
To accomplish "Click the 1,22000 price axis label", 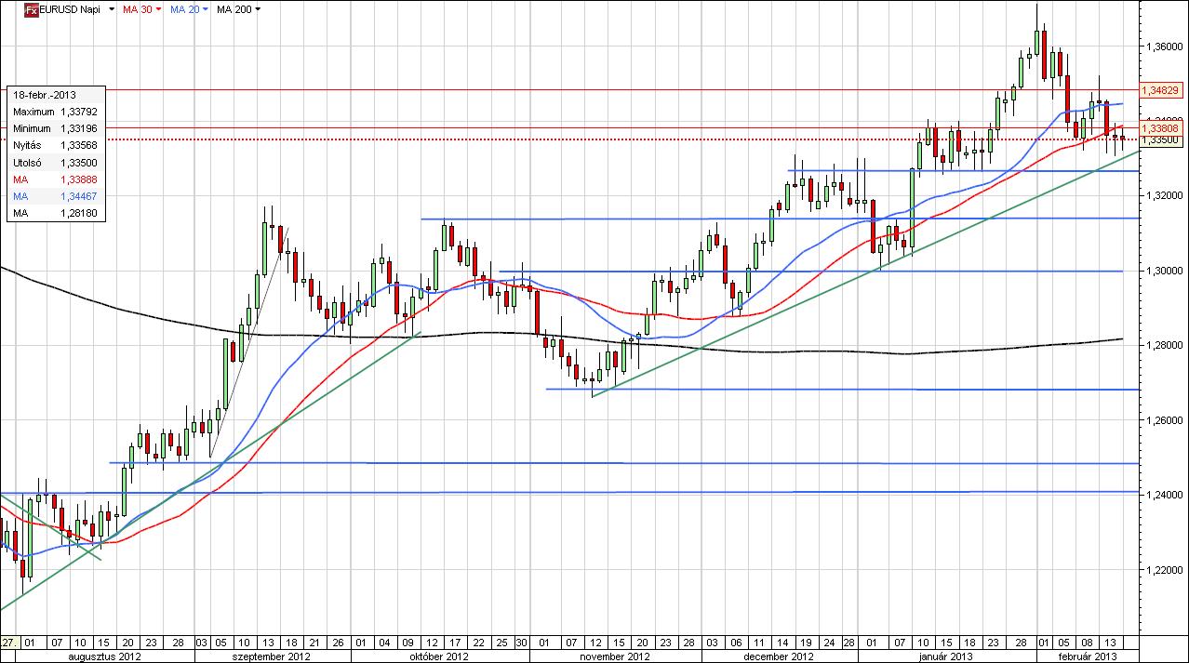I will [1166, 571].
